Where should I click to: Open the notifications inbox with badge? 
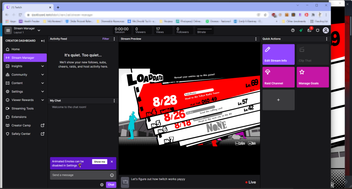(310, 30)
